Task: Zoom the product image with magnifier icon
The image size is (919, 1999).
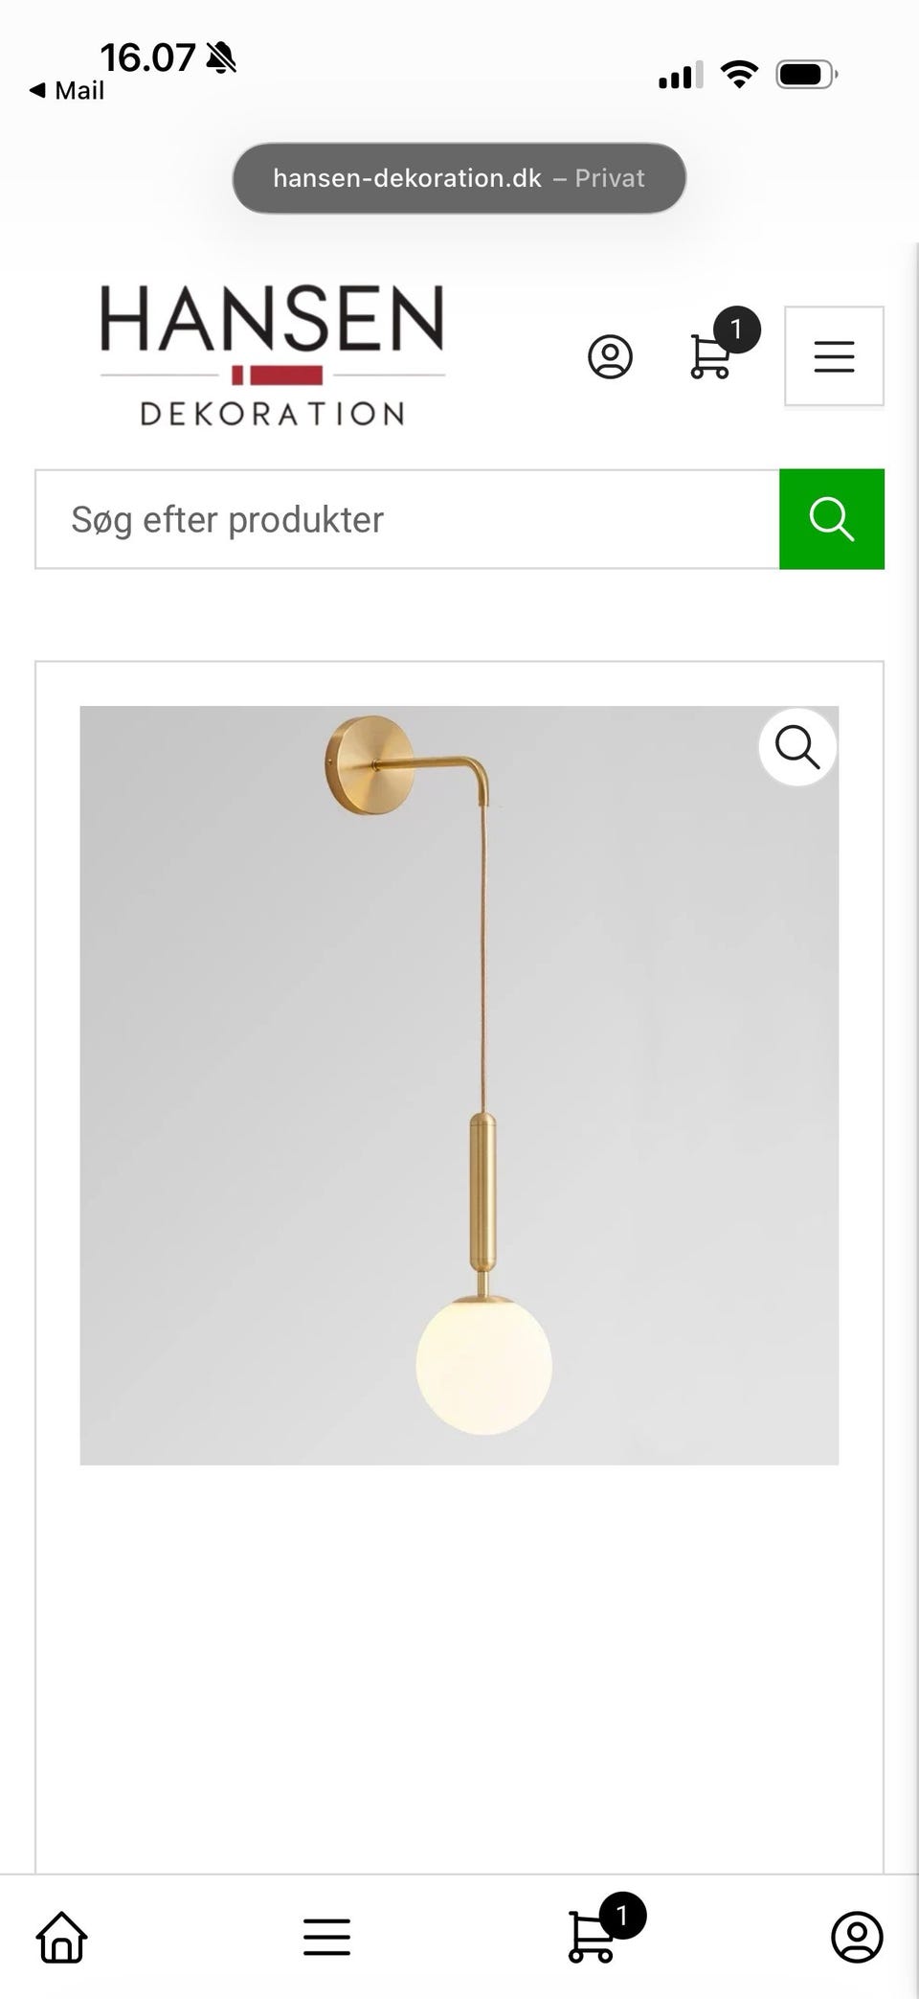Action: pos(797,746)
